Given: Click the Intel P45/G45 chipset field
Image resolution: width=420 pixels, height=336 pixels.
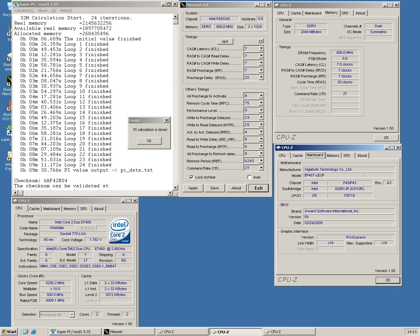Looking at the screenshot, I should (x=219, y=19).
